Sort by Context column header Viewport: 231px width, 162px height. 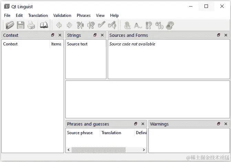click(x=26, y=44)
